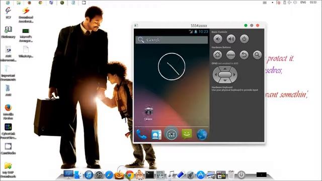
Task: Click the pumpkin icon in dock
Action: coord(119,175)
